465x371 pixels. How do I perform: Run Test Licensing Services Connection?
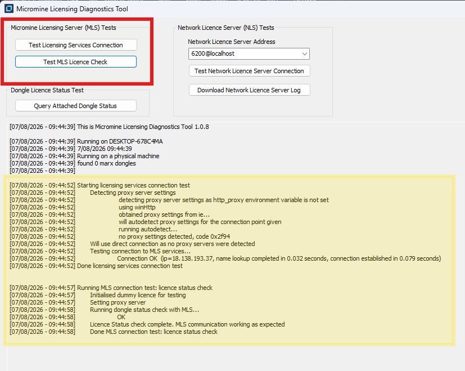tap(76, 45)
